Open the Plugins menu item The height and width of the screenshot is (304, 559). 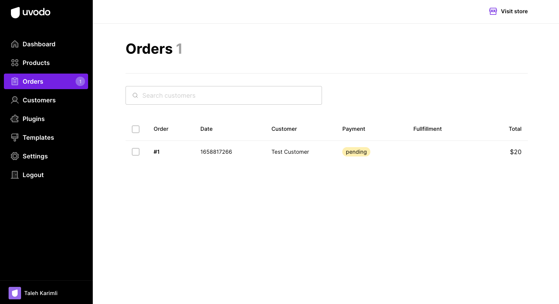pyautogui.click(x=46, y=119)
